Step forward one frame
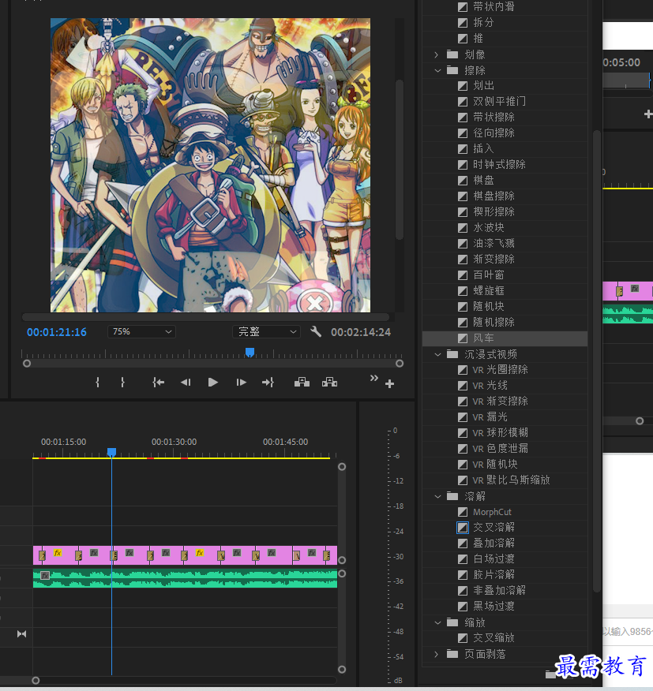Image resolution: width=653 pixels, height=691 pixels. [241, 382]
